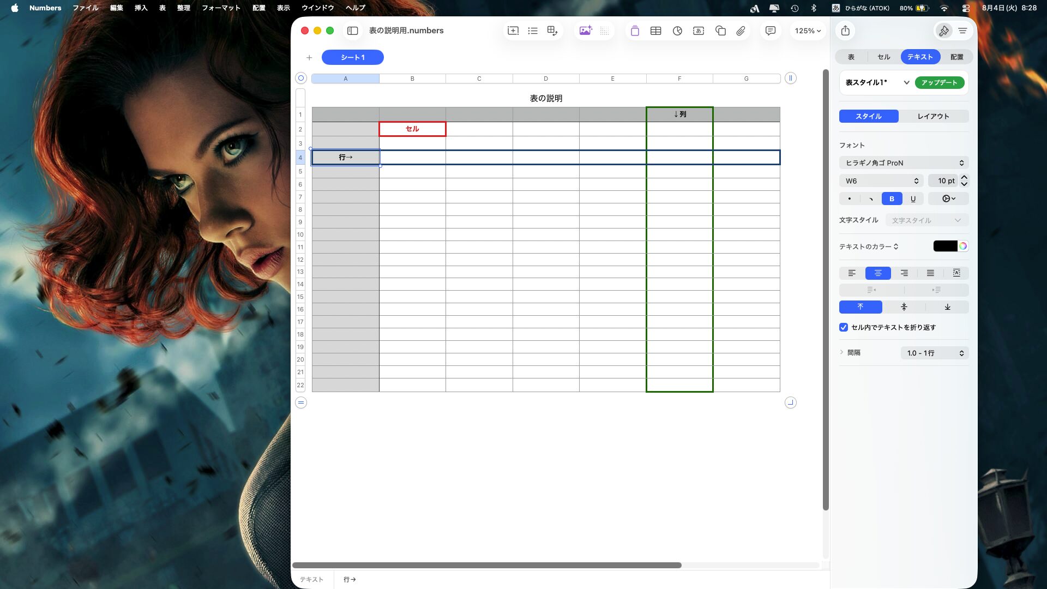Increase text indent
Image resolution: width=1047 pixels, height=589 pixels.
937,290
